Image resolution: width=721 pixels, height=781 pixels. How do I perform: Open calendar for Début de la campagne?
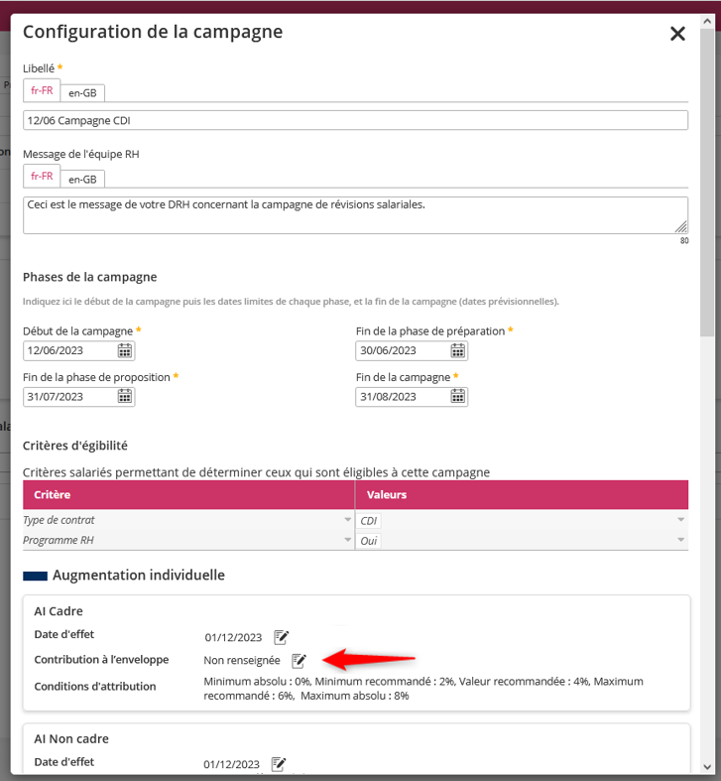(125, 350)
